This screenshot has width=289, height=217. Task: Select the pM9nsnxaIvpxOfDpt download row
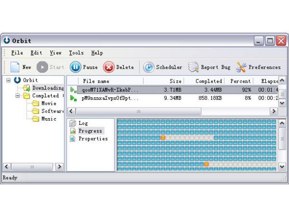click(173, 98)
